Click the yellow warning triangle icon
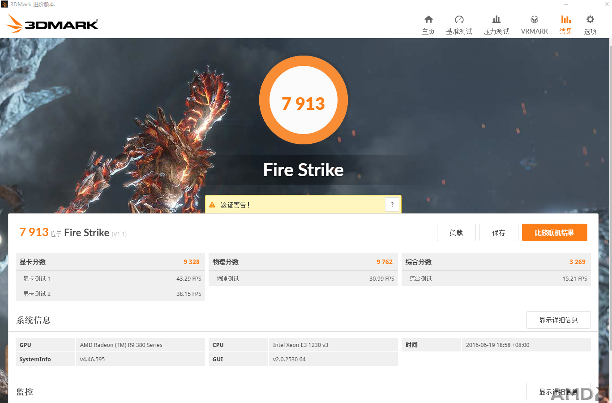This screenshot has width=612, height=403. [x=212, y=204]
